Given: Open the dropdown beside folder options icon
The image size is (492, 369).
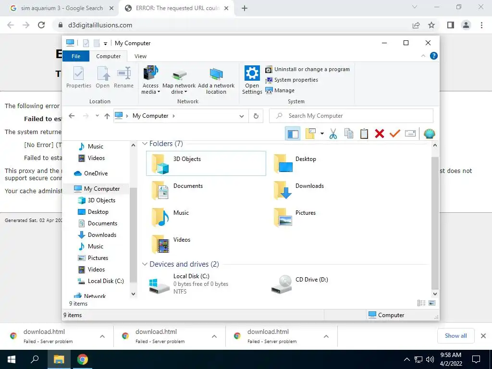Looking at the screenshot, I should [x=322, y=134].
